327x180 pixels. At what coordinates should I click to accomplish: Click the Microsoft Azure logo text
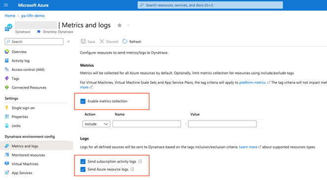[x=33, y=5]
